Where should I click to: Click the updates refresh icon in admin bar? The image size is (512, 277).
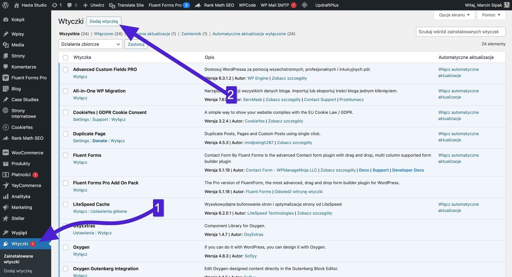55,5
